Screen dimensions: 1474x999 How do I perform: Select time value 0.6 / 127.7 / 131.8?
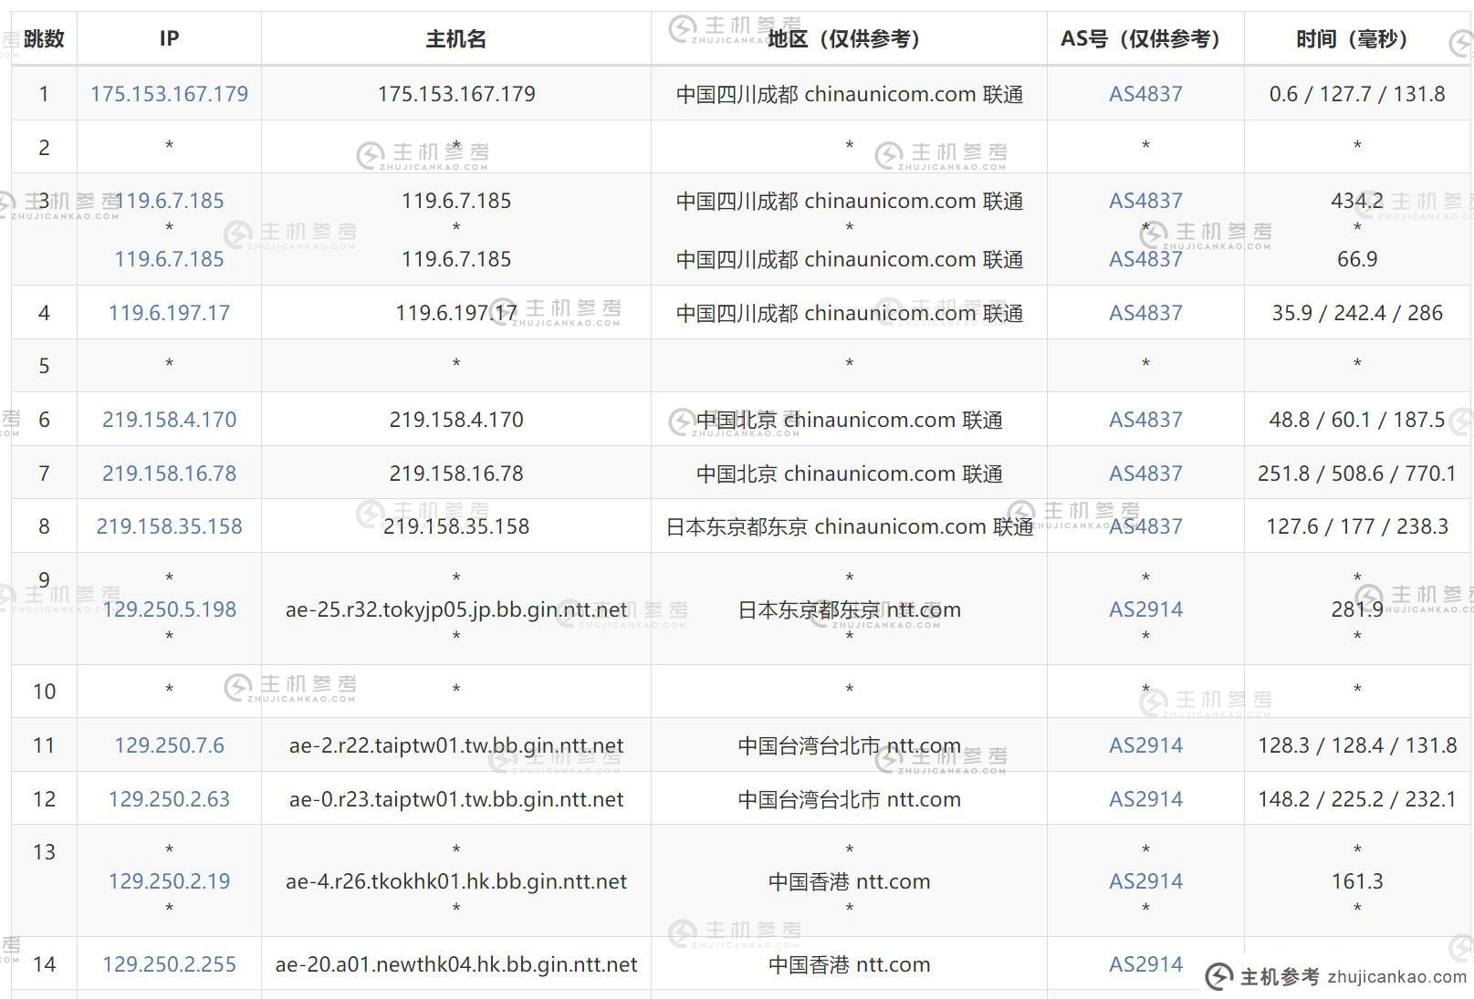(x=1357, y=94)
